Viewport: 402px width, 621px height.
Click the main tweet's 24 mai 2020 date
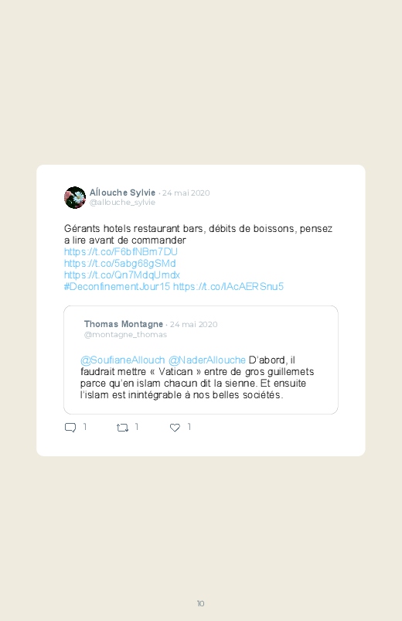(186, 193)
